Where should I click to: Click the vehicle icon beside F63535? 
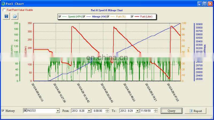click(x=25, y=111)
